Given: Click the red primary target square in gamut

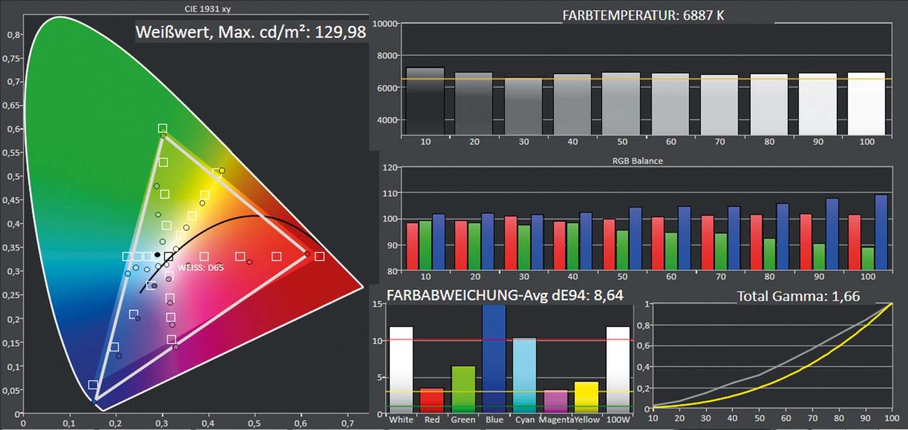Looking at the screenshot, I should tap(320, 256).
